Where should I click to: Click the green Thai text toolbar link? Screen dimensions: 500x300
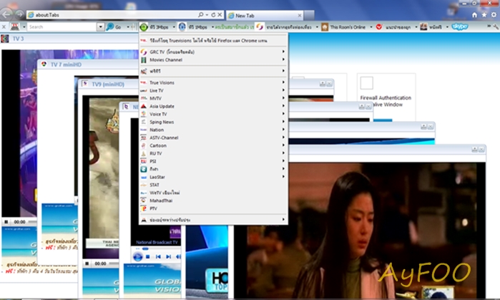[x=235, y=27]
